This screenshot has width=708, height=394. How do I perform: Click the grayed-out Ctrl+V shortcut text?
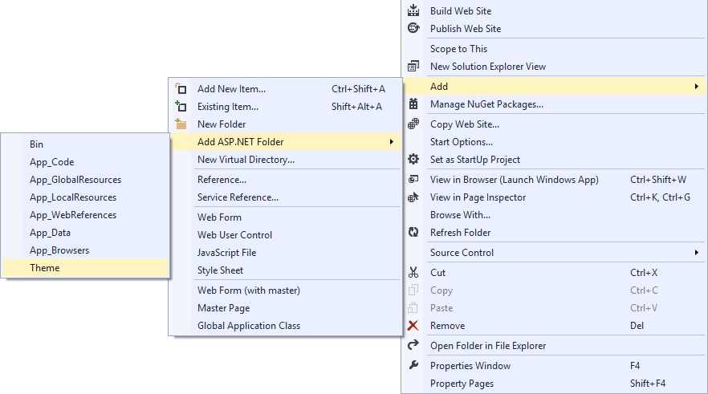pyautogui.click(x=644, y=308)
